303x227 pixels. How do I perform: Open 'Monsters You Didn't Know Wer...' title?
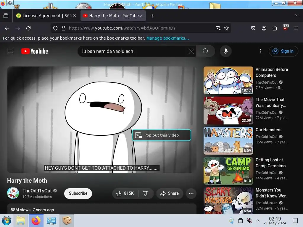pos(272,193)
